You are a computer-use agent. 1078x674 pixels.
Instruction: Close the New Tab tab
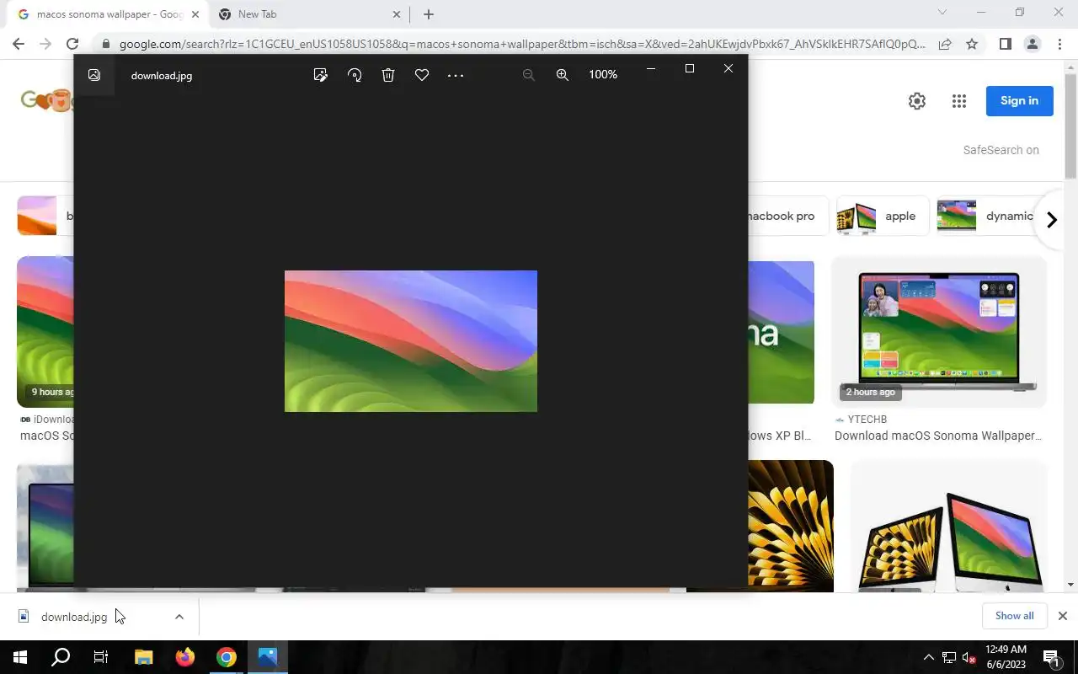[397, 14]
